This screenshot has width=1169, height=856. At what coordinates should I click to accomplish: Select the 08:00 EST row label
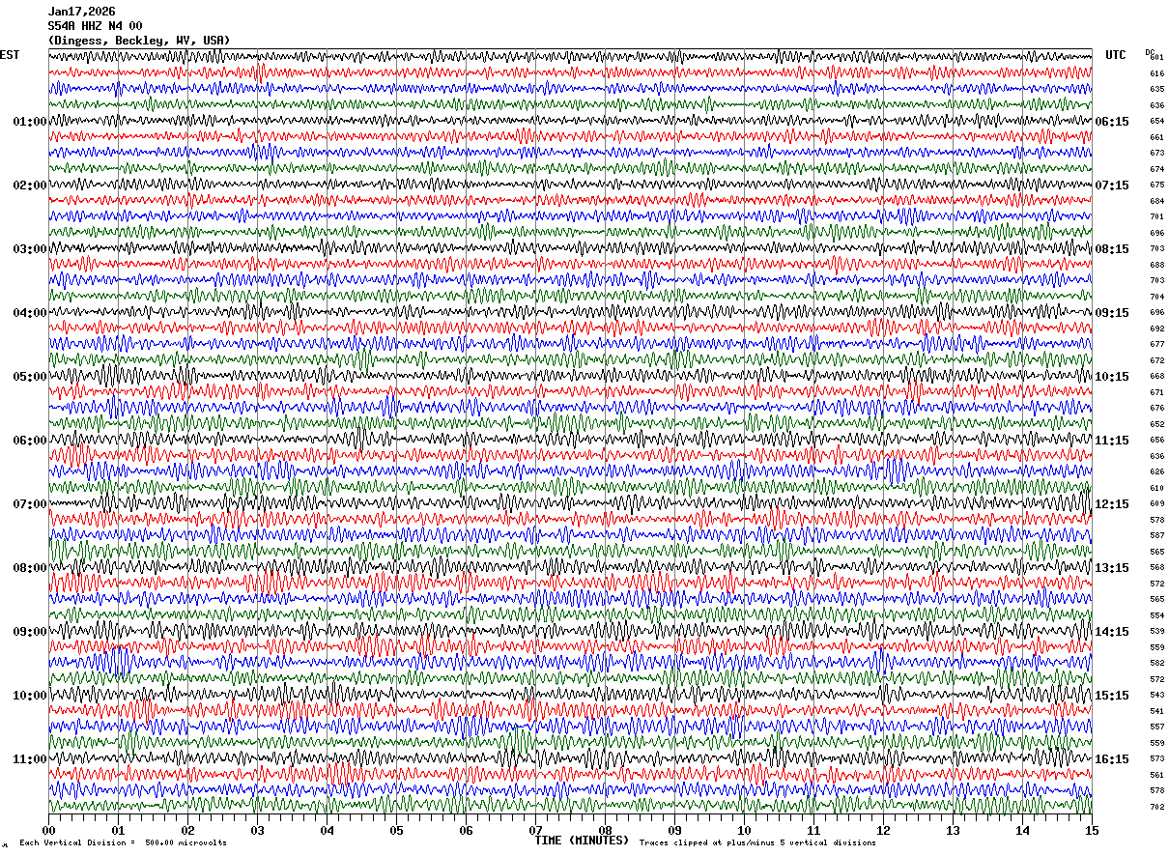point(30,568)
